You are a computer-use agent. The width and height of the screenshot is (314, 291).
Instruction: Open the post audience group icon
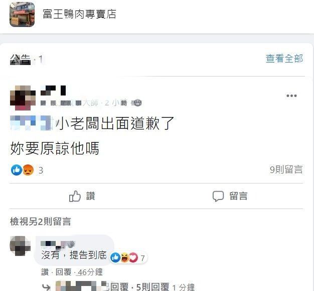click(x=137, y=103)
